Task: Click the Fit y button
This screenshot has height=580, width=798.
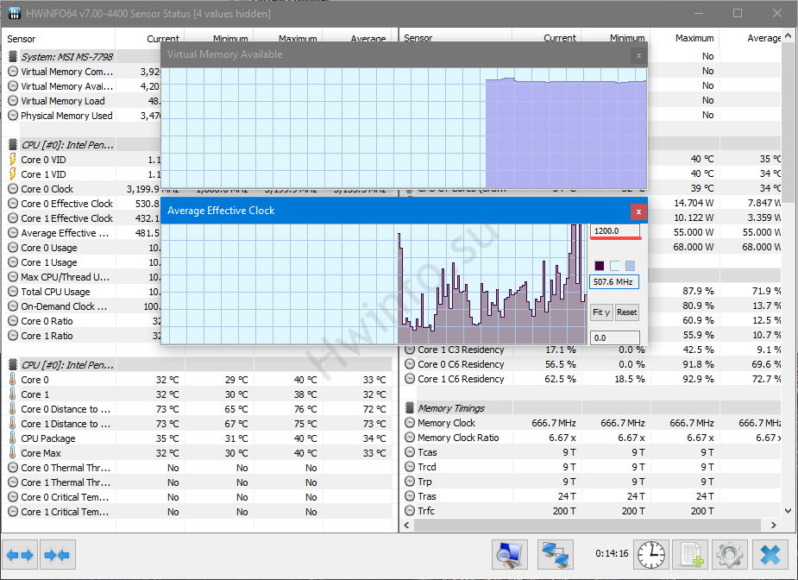Action: [601, 312]
